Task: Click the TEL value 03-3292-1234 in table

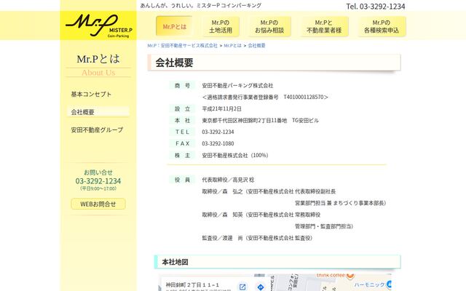Action: (x=218, y=132)
